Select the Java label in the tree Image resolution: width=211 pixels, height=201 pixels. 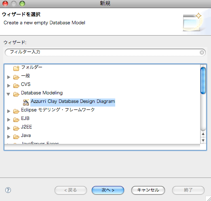[26, 135]
